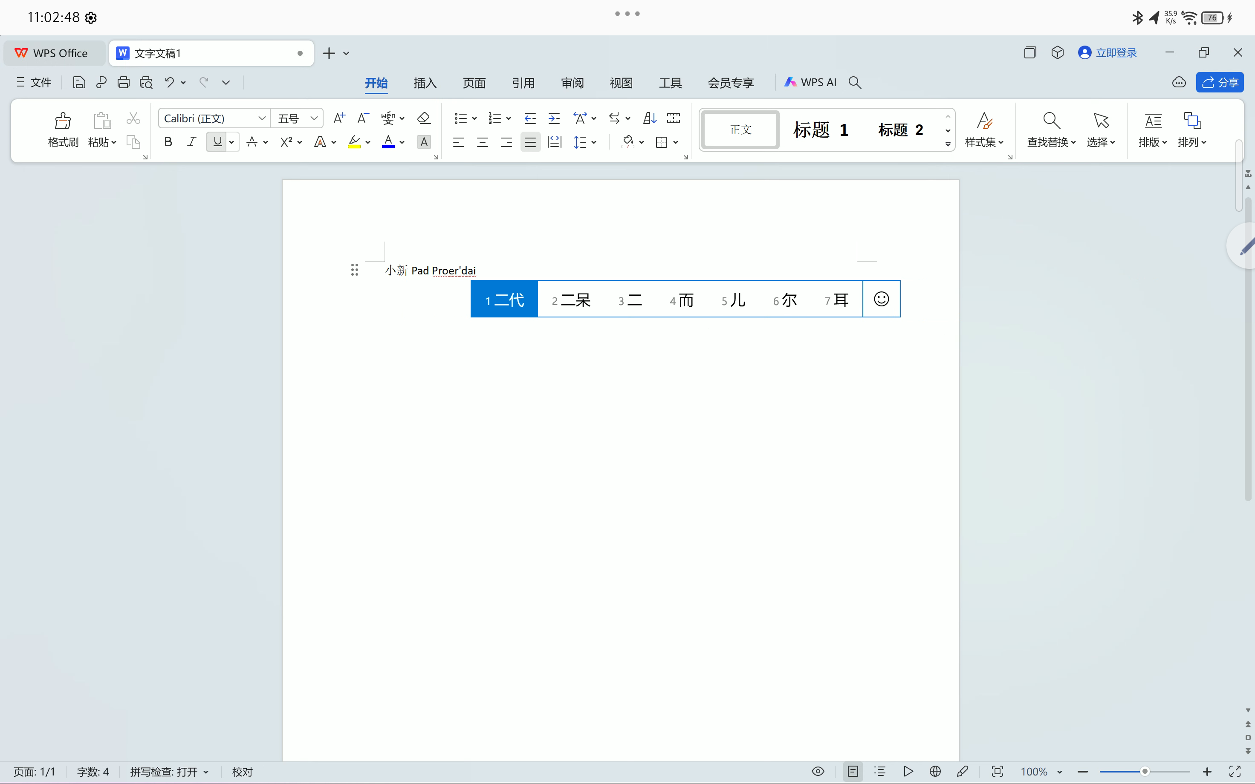The height and width of the screenshot is (784, 1255).
Task: Expand line spacing dropdown arrow
Action: [x=594, y=142]
